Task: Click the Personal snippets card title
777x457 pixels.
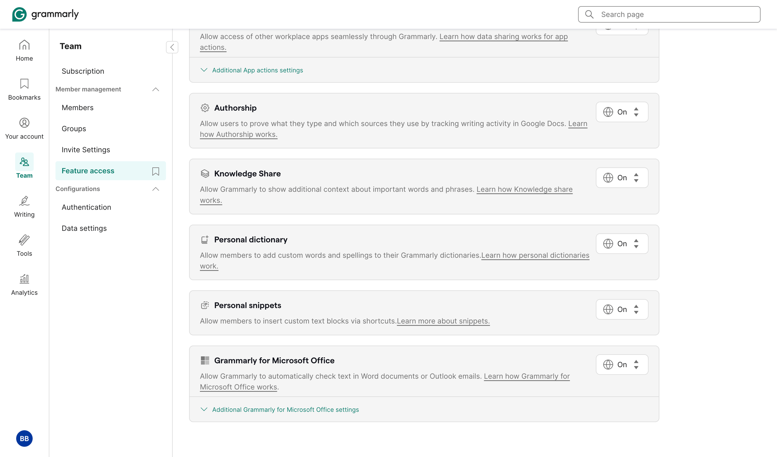Action: (x=248, y=305)
